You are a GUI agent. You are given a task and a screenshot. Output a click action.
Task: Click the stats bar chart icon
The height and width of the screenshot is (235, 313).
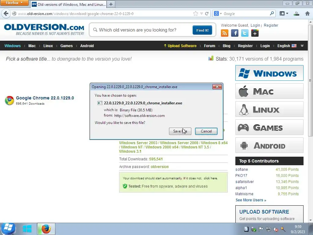tap(211, 58)
